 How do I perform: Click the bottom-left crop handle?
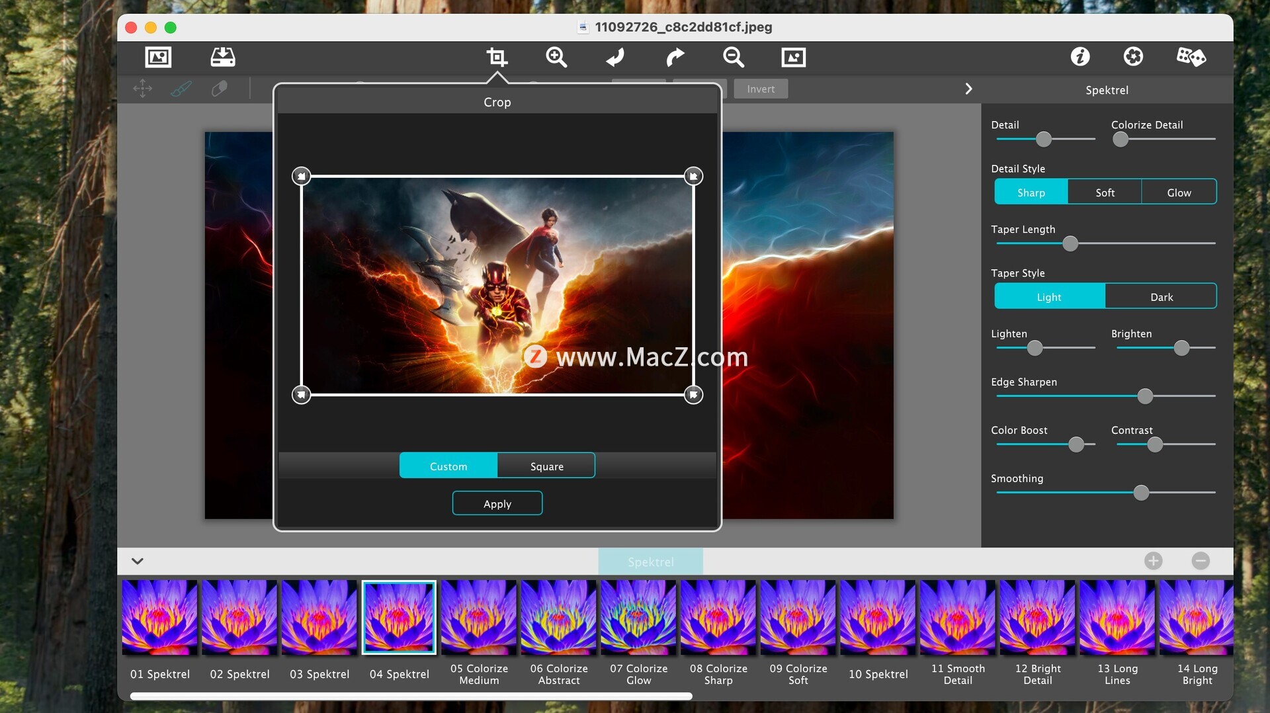coord(301,395)
